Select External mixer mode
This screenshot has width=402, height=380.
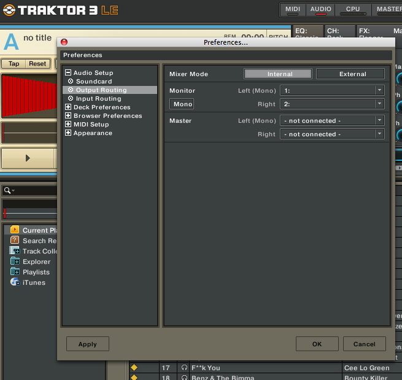coord(350,74)
